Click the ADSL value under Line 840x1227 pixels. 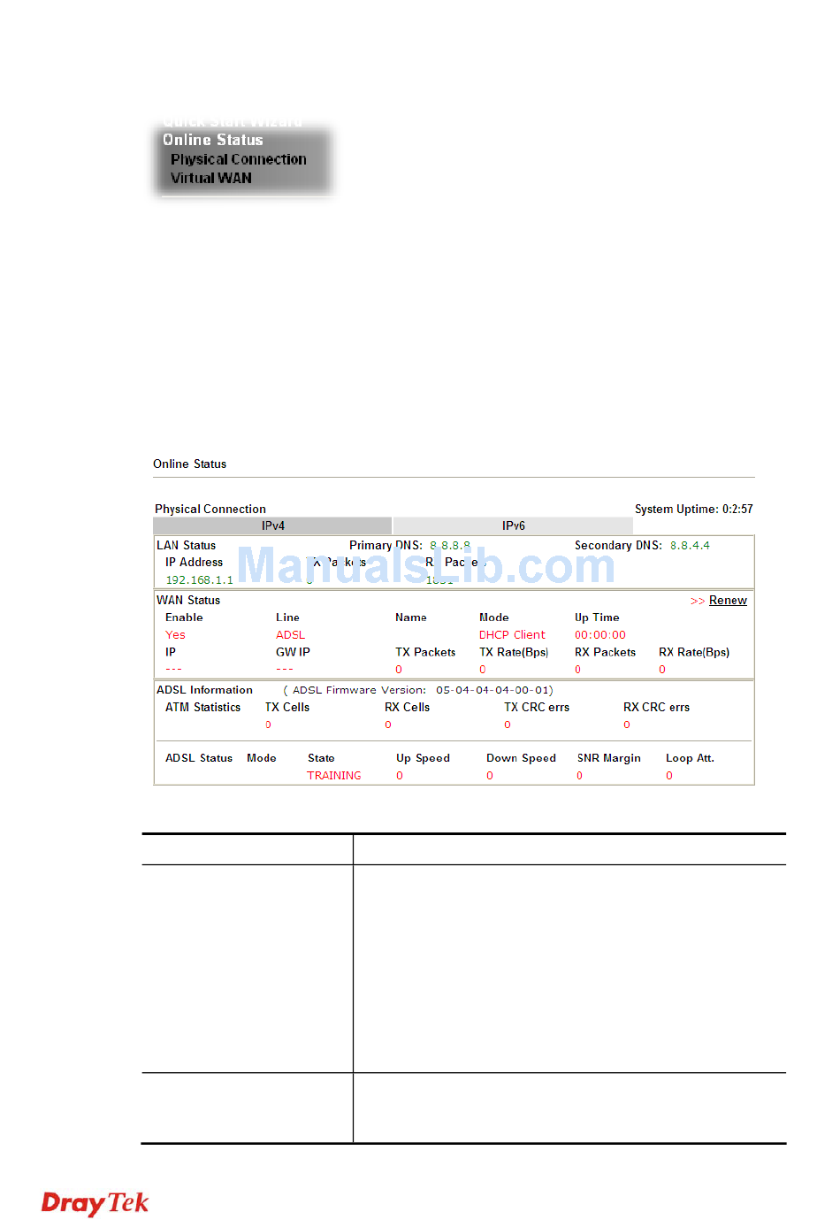point(290,635)
